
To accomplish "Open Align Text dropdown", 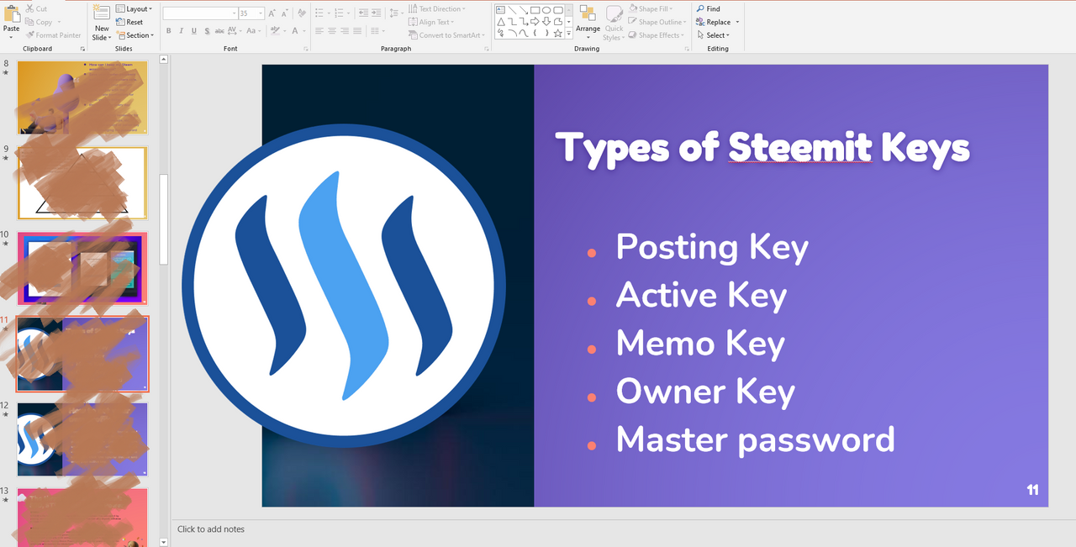I will click(x=431, y=22).
